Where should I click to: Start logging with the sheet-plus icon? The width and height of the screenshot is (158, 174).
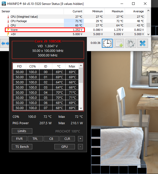coord(119,43)
